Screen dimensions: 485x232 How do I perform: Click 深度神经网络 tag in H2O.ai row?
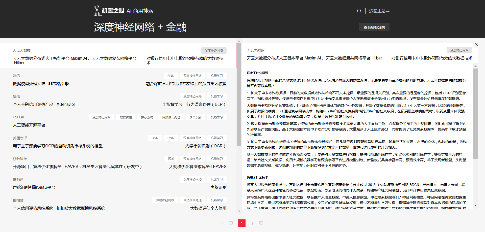point(102,117)
